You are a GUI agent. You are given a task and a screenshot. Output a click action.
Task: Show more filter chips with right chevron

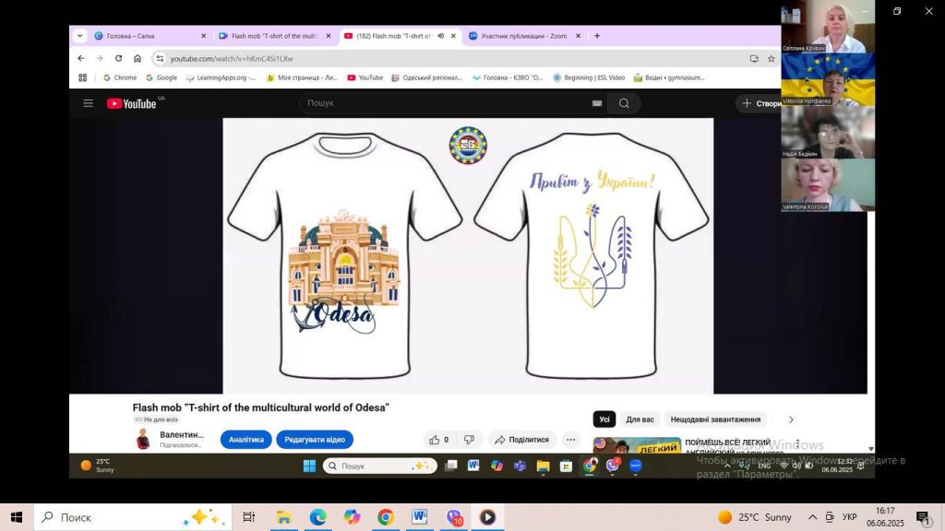point(791,419)
